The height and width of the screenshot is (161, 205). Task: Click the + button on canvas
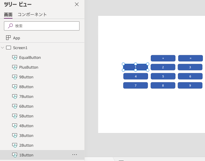click(163, 58)
